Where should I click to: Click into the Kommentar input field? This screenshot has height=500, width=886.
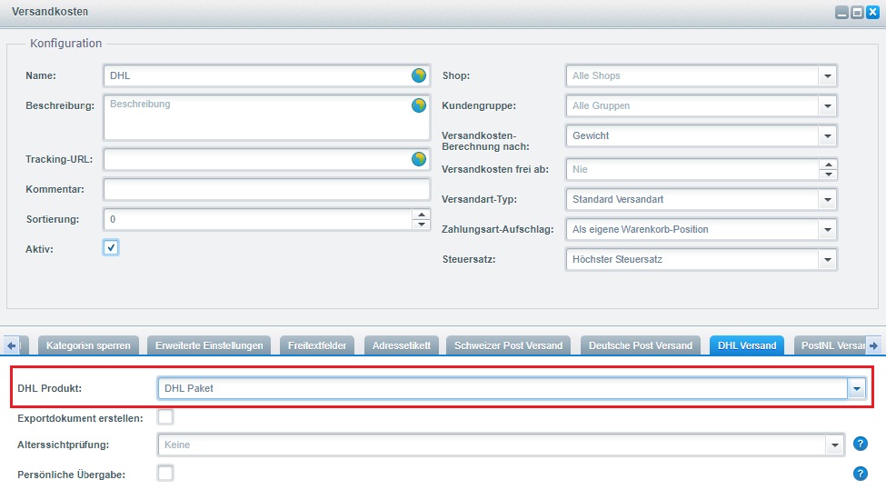pyautogui.click(x=266, y=189)
